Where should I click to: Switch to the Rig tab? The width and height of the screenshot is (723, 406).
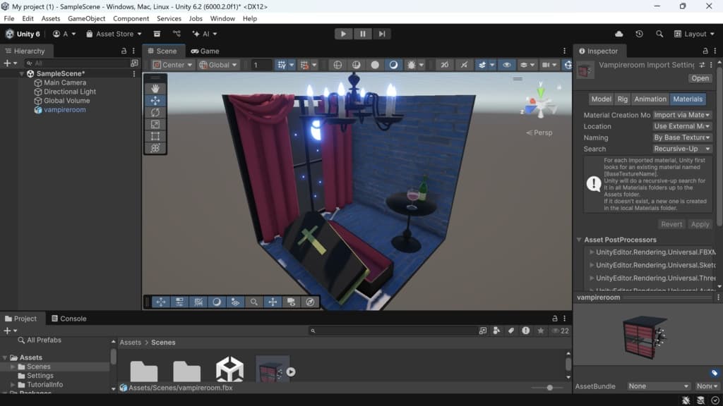(x=622, y=99)
